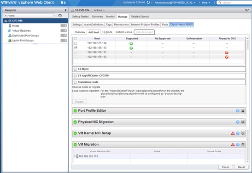Expand the Port Profile Editor section
This screenshot has width=252, height=173.
point(243,110)
